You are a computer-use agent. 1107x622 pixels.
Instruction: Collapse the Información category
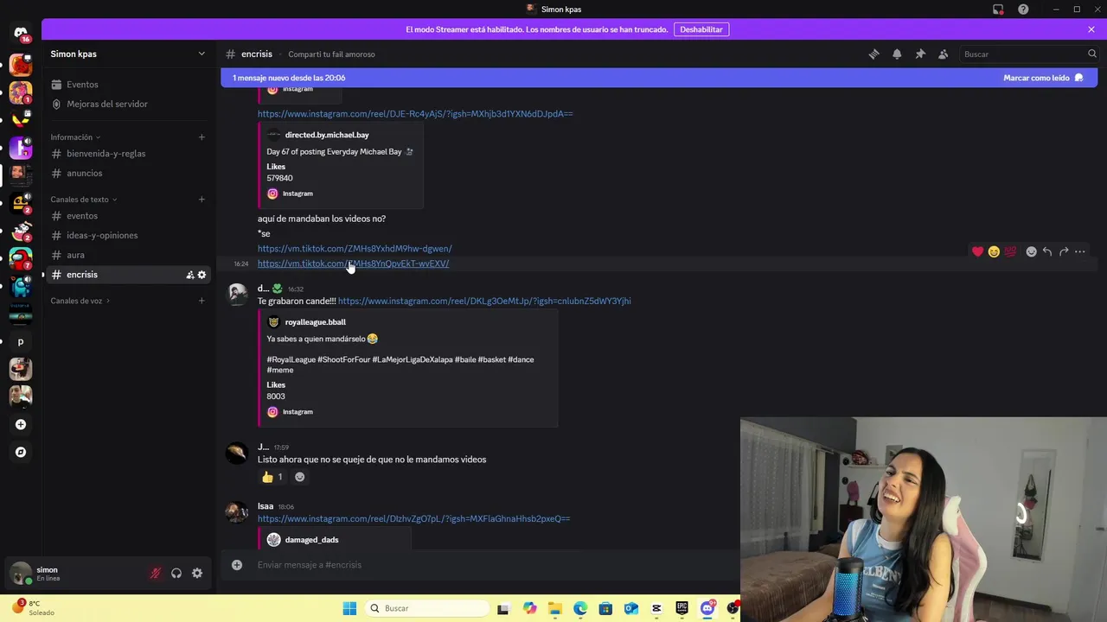[x=75, y=137]
